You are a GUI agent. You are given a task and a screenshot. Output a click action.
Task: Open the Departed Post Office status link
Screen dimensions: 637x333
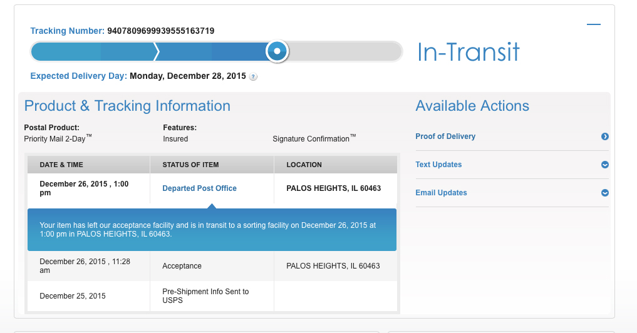(x=199, y=188)
